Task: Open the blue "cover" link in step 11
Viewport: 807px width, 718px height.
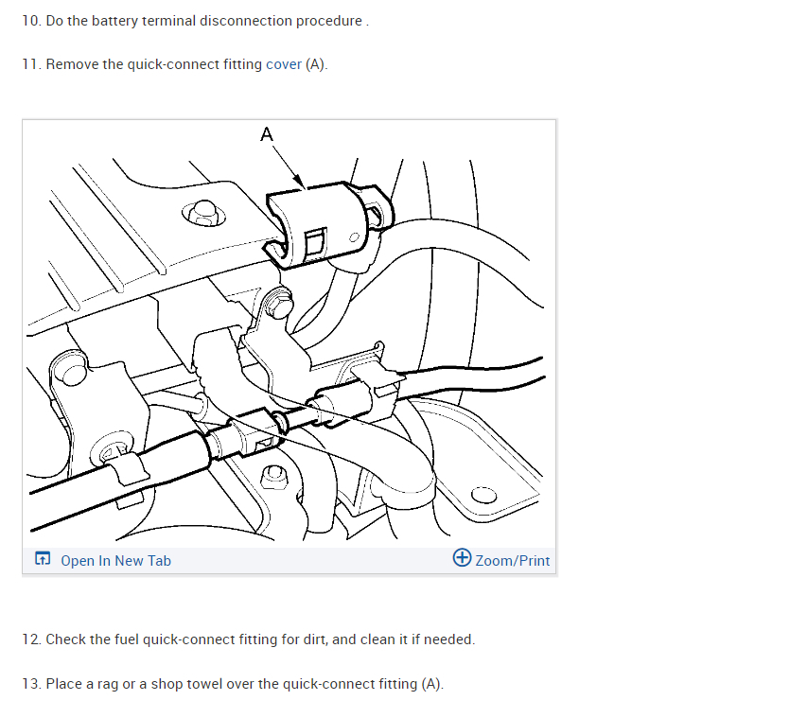Action: point(284,64)
